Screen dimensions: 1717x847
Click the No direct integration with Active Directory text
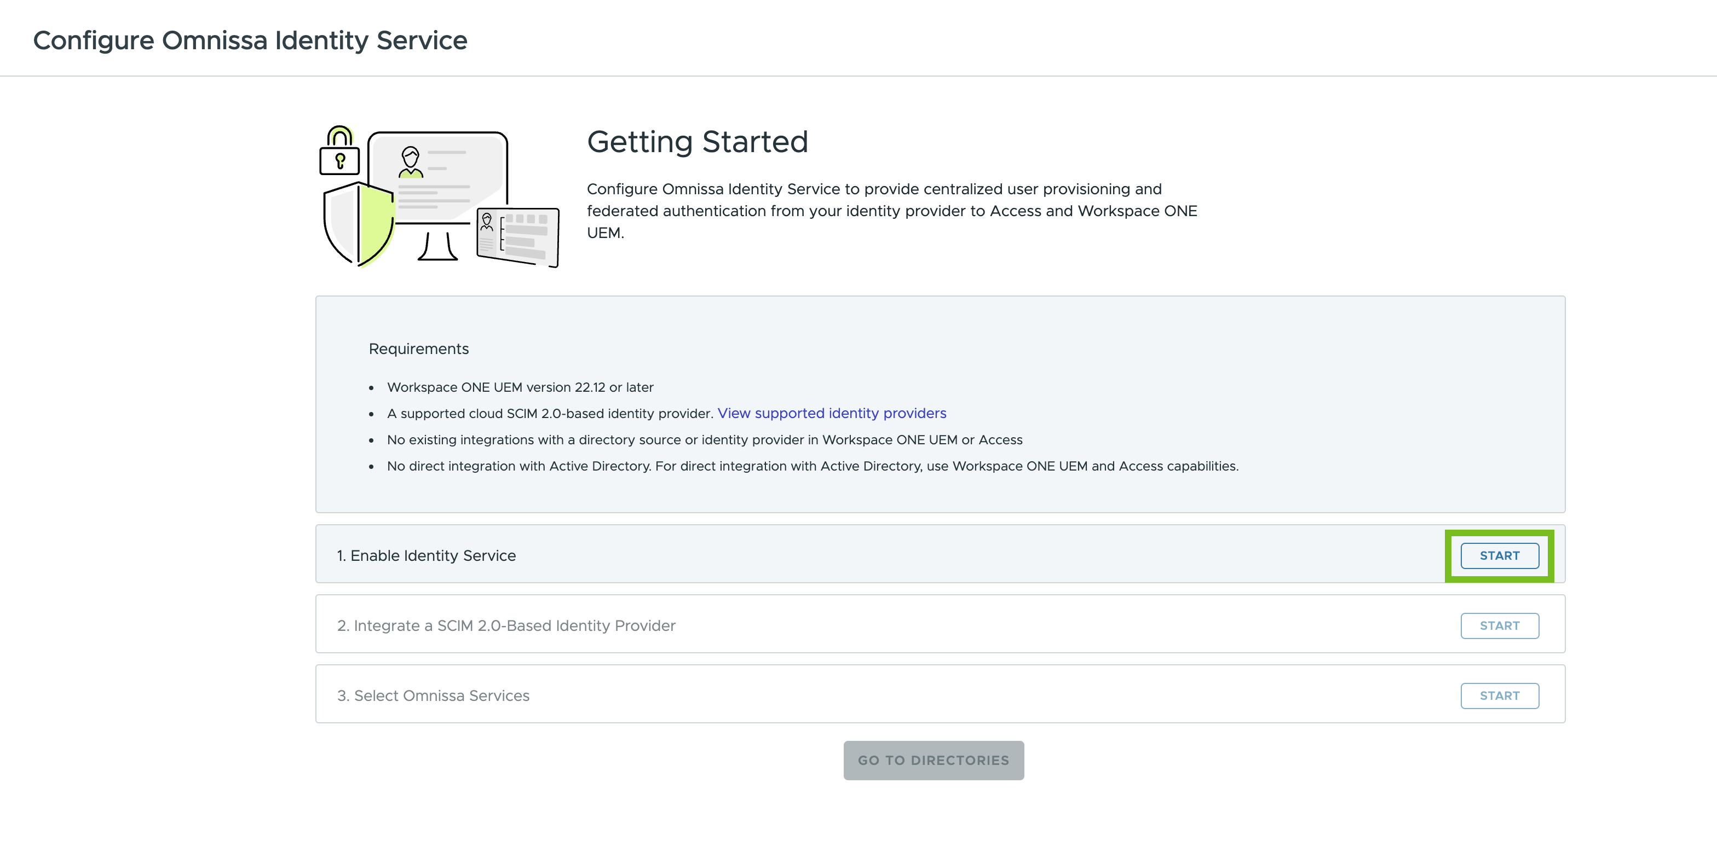[813, 466]
